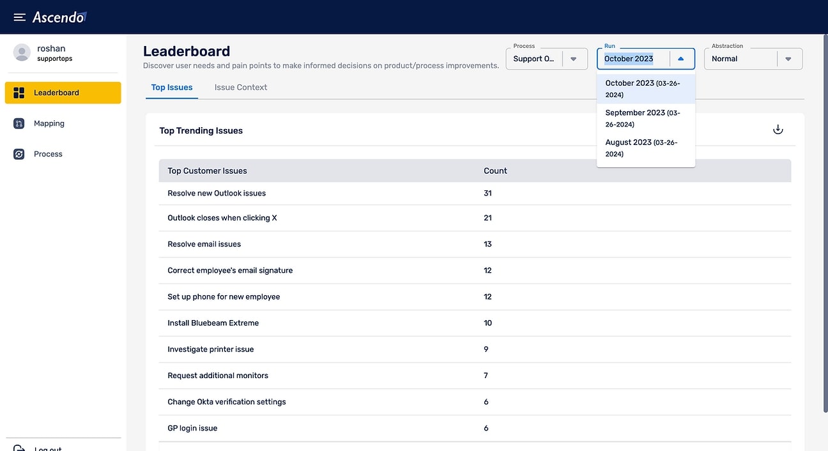Select the Top Issues tab

pyautogui.click(x=172, y=88)
